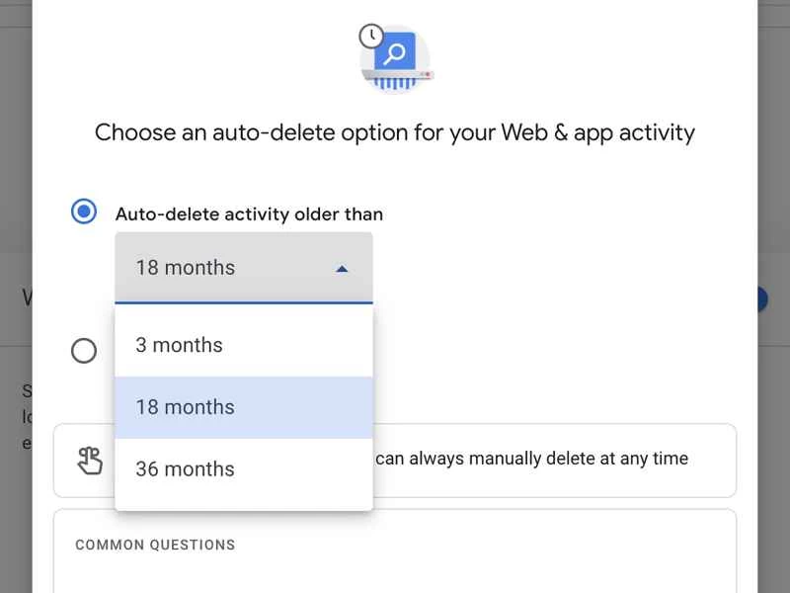Click the clock badge on the illustration

[x=370, y=37]
